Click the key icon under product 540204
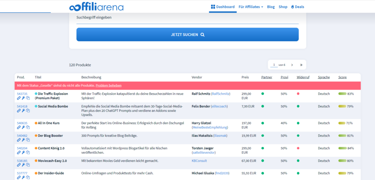This screenshot has height=180, width=375. pyautogui.click(x=23, y=152)
